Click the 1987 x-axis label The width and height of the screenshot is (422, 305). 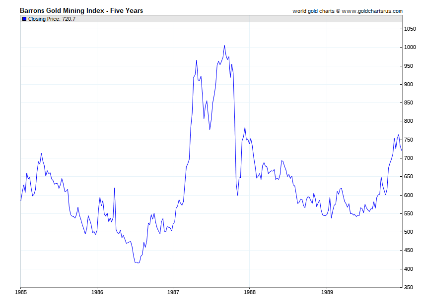(173, 292)
